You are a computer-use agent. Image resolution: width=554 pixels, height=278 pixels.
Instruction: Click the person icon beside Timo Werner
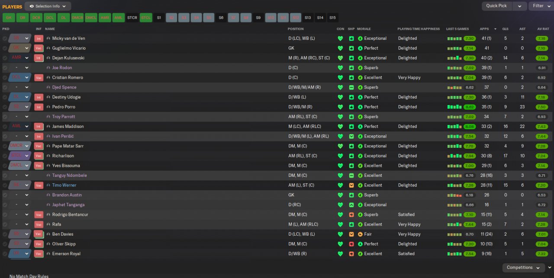tap(48, 185)
